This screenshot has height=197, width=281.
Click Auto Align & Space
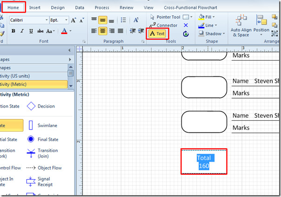(241, 26)
